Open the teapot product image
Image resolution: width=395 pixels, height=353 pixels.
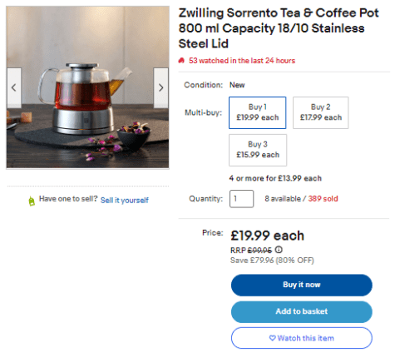[x=87, y=87]
